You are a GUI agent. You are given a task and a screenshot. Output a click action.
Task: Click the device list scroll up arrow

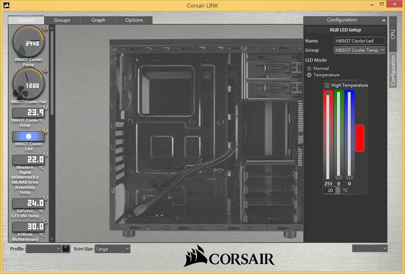click(x=52, y=28)
